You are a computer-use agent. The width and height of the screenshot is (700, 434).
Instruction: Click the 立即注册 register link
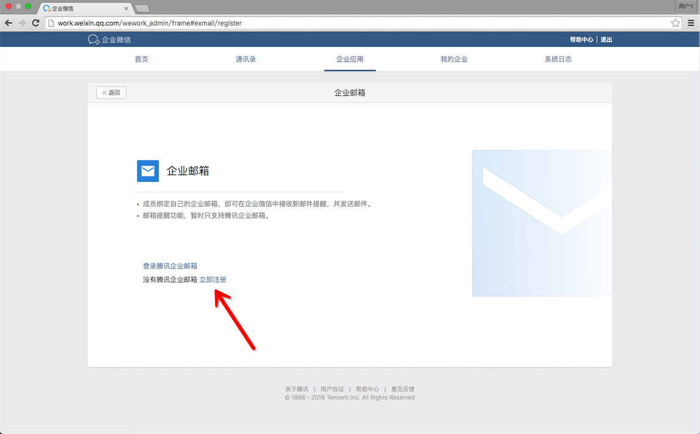click(x=213, y=280)
